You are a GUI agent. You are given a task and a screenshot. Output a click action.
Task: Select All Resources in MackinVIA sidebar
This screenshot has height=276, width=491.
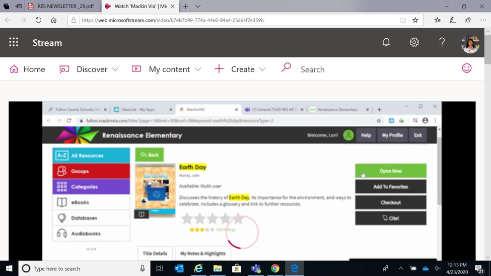(x=91, y=156)
